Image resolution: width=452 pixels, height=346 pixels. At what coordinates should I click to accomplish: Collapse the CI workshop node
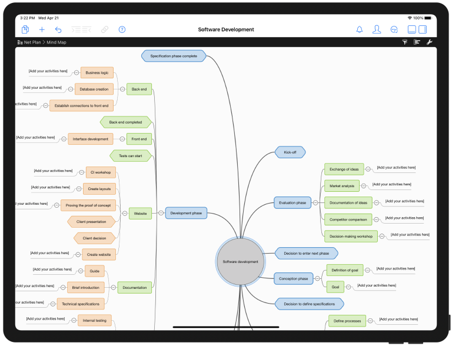pyautogui.click(x=82, y=172)
